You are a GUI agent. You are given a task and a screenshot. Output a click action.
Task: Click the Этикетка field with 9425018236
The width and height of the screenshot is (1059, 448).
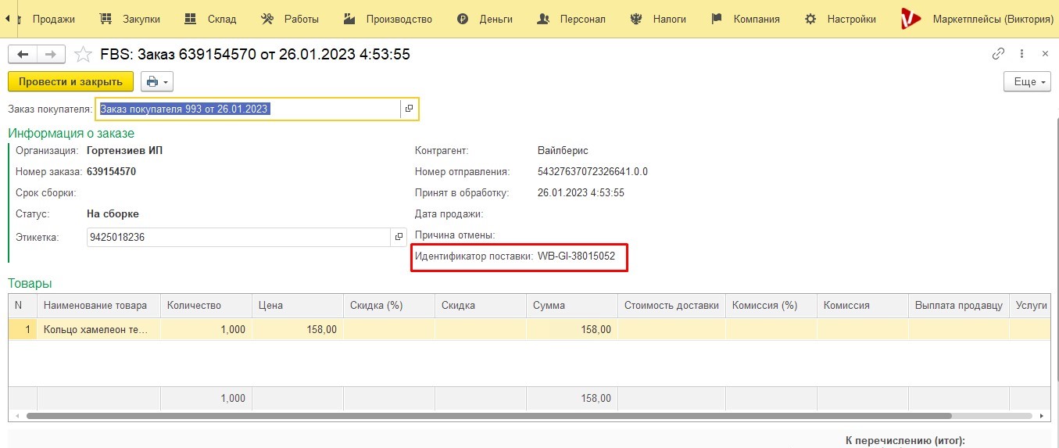pos(238,237)
